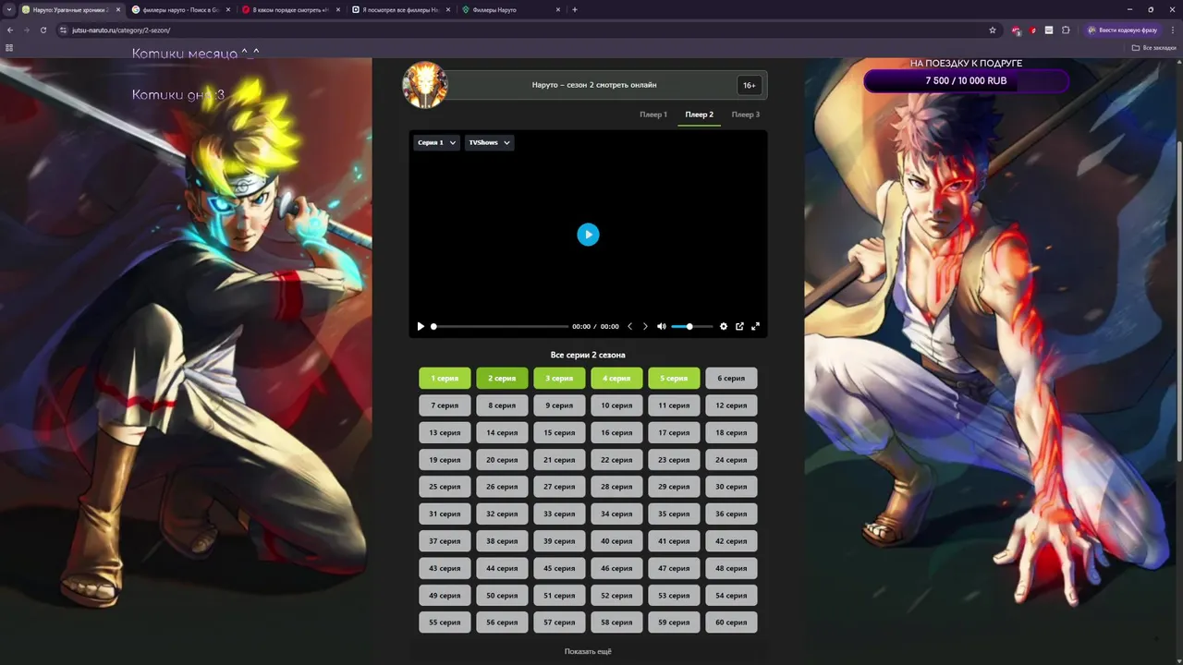Screen dimensions: 1183x665
Task: Open 58 серия
Action: (x=616, y=623)
